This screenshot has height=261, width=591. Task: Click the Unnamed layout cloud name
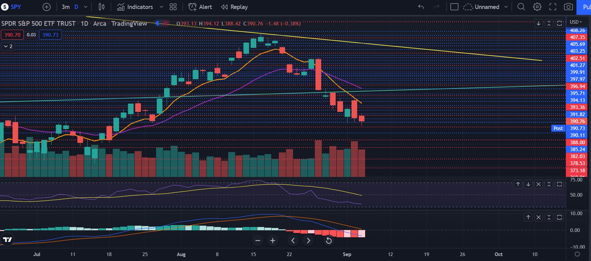pyautogui.click(x=481, y=7)
